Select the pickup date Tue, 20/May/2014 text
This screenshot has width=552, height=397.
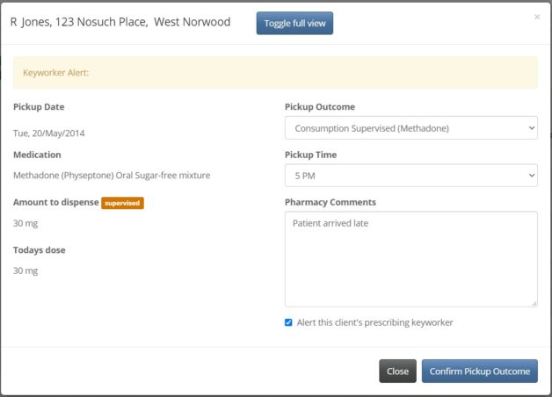point(49,134)
